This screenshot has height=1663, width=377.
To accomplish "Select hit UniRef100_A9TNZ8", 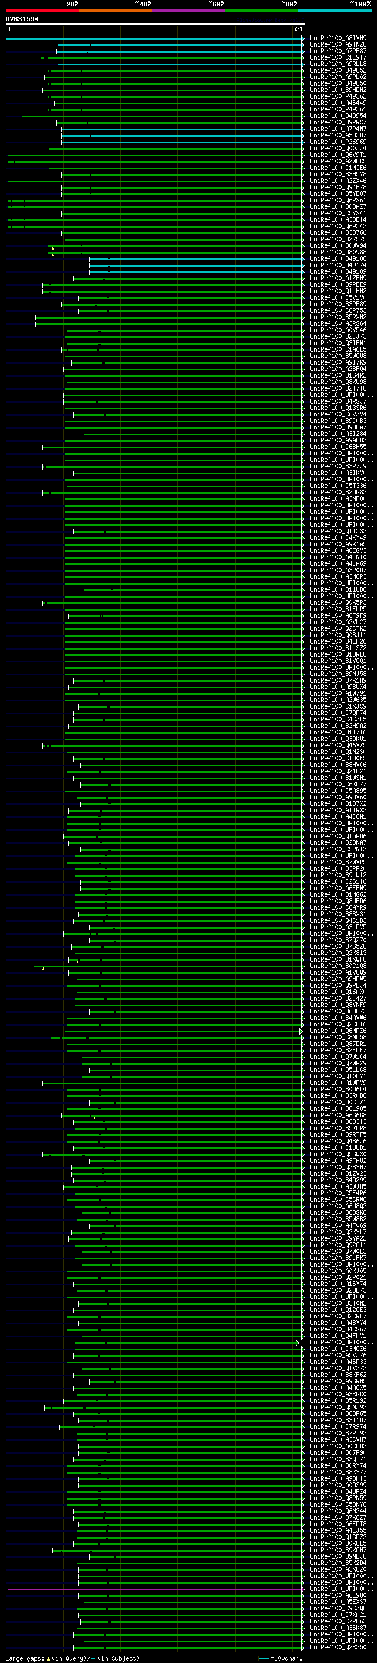I will pos(338,45).
